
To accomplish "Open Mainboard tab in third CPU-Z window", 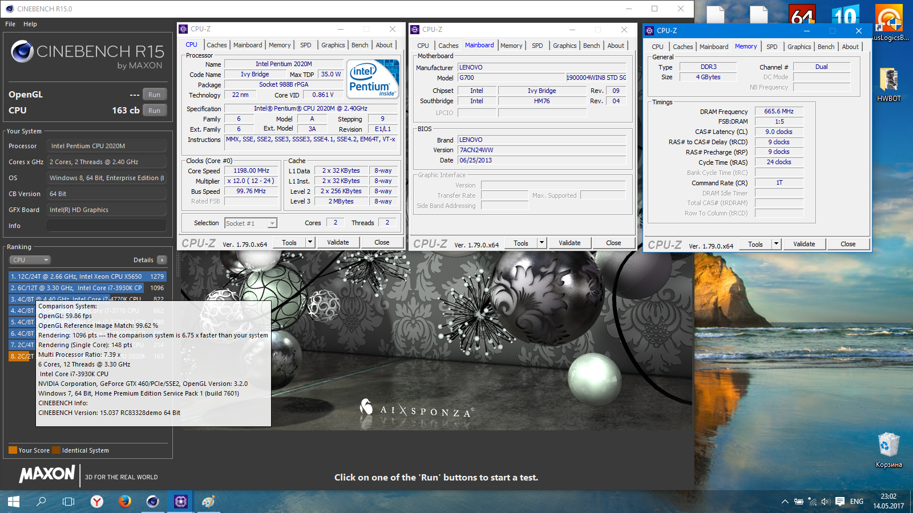I will (x=714, y=47).
